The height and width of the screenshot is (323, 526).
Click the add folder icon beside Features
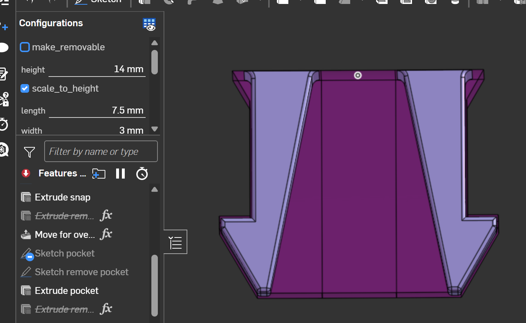[99, 174]
